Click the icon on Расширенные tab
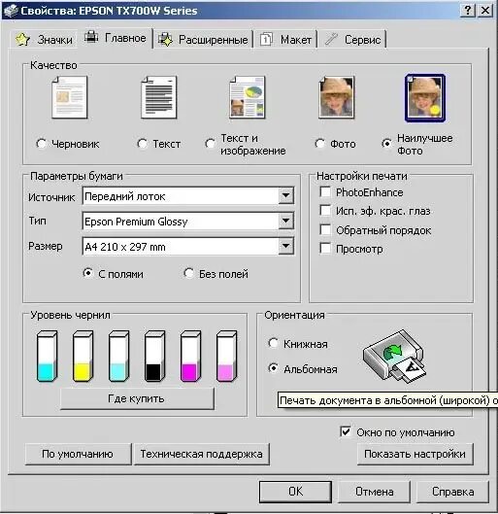 click(165, 39)
